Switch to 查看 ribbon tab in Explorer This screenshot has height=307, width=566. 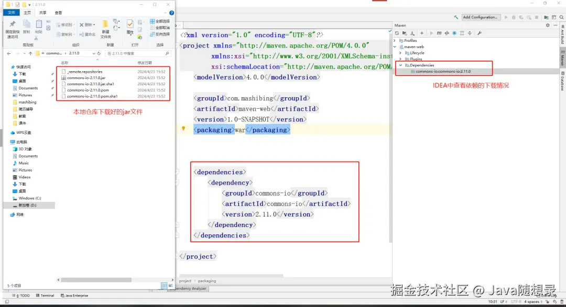58,13
